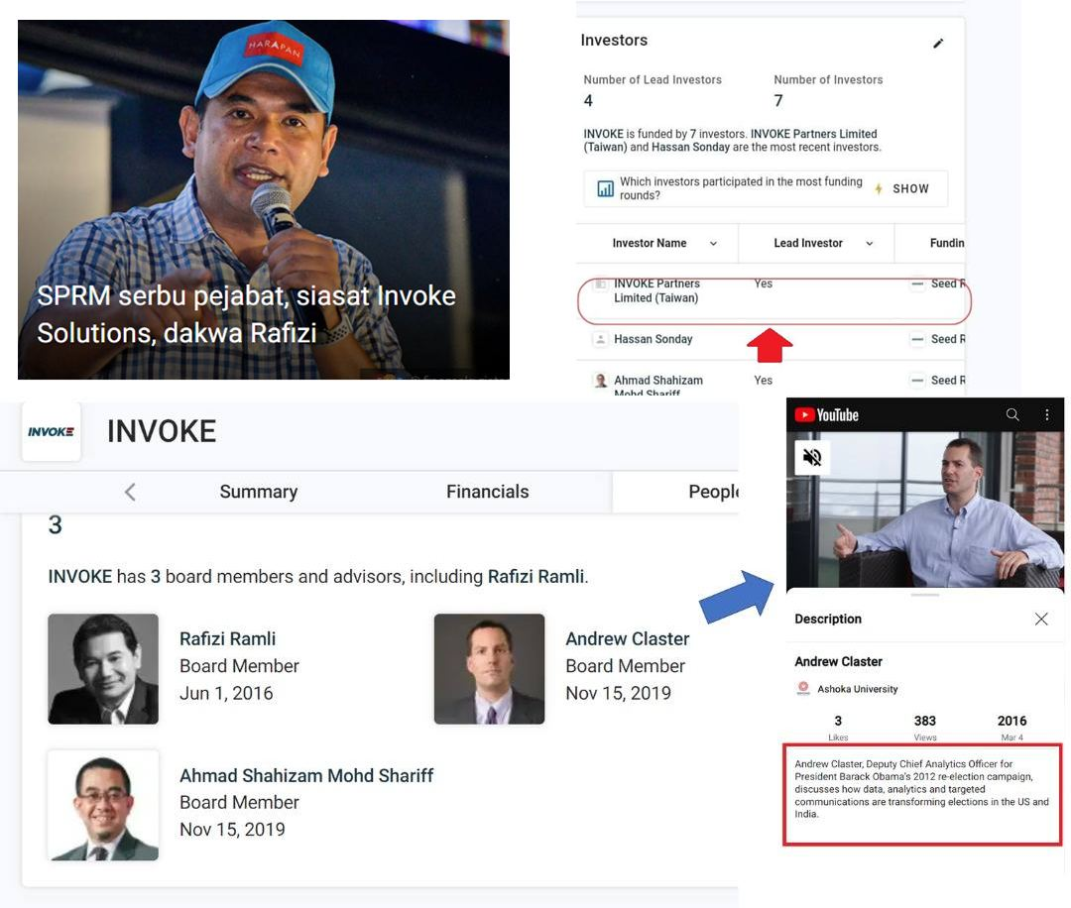Click Ahmad Shahizam small investor avatar
The image size is (1071, 908).
(600, 381)
